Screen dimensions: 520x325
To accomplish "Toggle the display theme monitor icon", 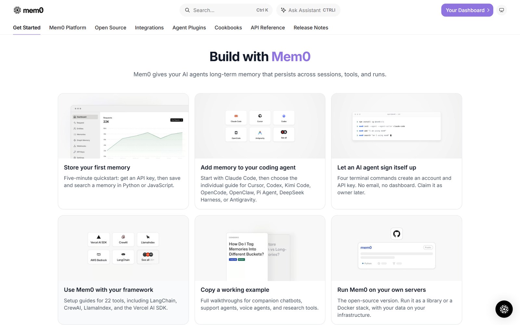I will [x=501, y=10].
